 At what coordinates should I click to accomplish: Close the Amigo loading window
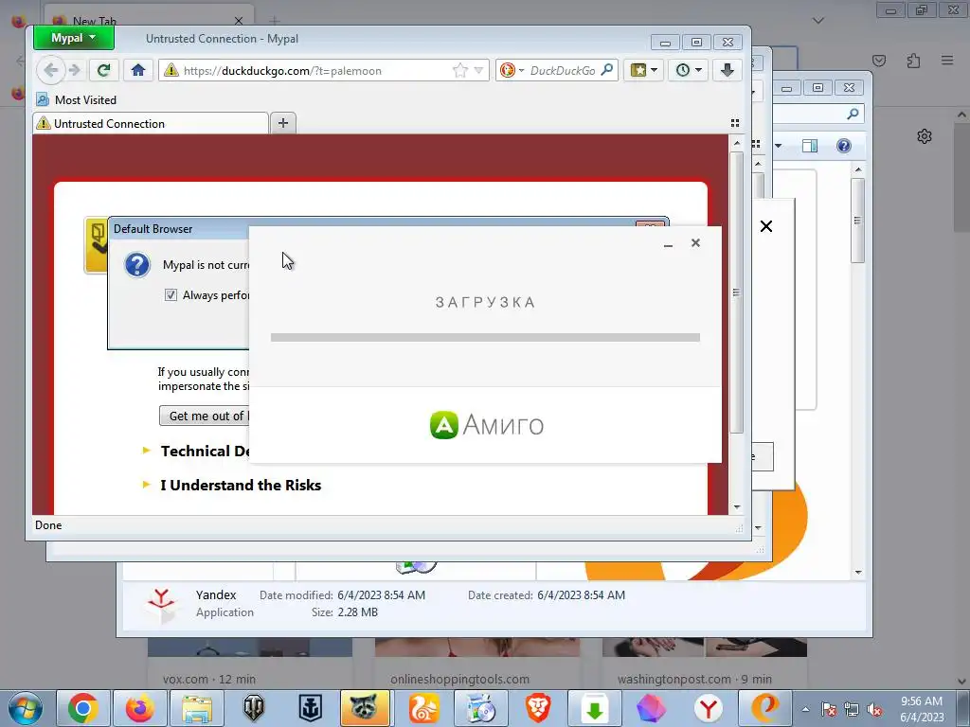coord(695,243)
